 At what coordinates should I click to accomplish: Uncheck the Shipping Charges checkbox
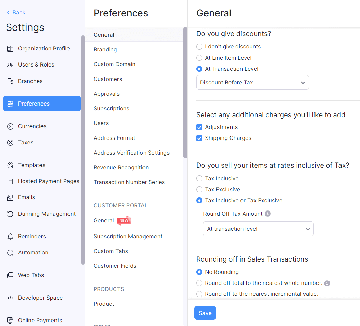pyautogui.click(x=199, y=138)
